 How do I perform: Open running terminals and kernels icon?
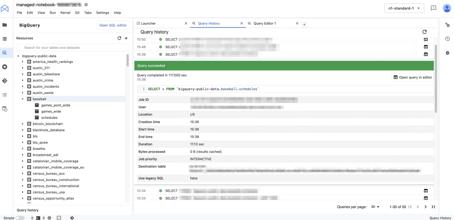5,67
